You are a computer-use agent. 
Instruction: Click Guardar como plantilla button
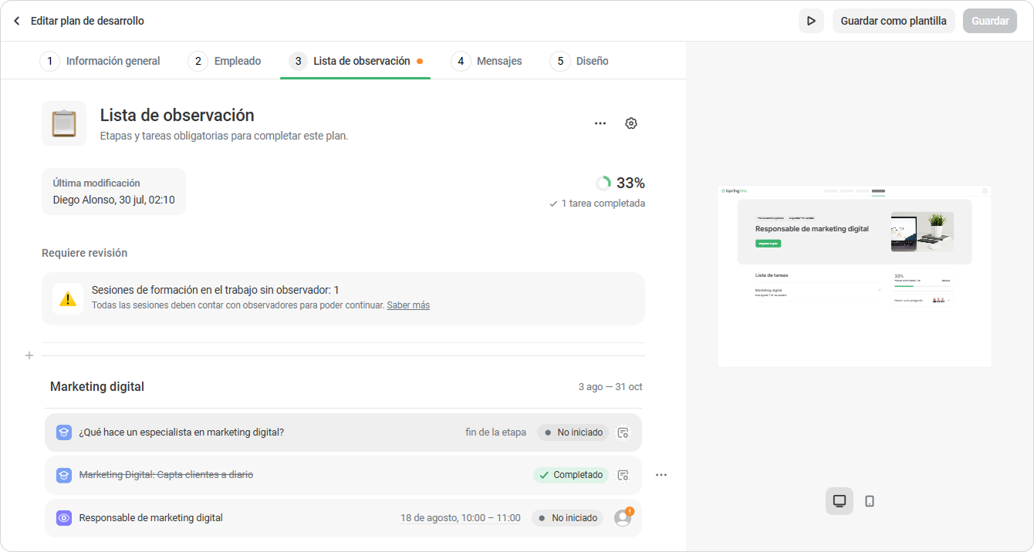point(894,21)
